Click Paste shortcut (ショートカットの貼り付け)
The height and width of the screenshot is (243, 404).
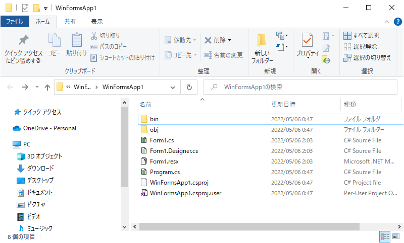coord(122,58)
